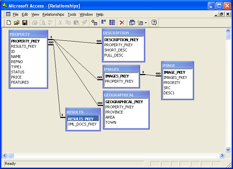
Task: Select the DESCRIPTION table title bar
Action: click(x=124, y=33)
